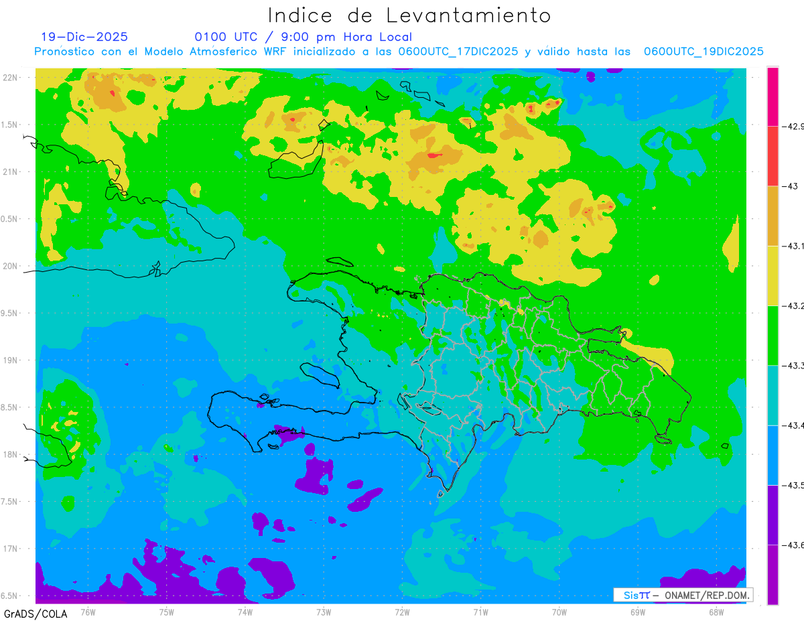Click the '72W' longitude label
Screen dimensions: 804x621
click(x=402, y=612)
